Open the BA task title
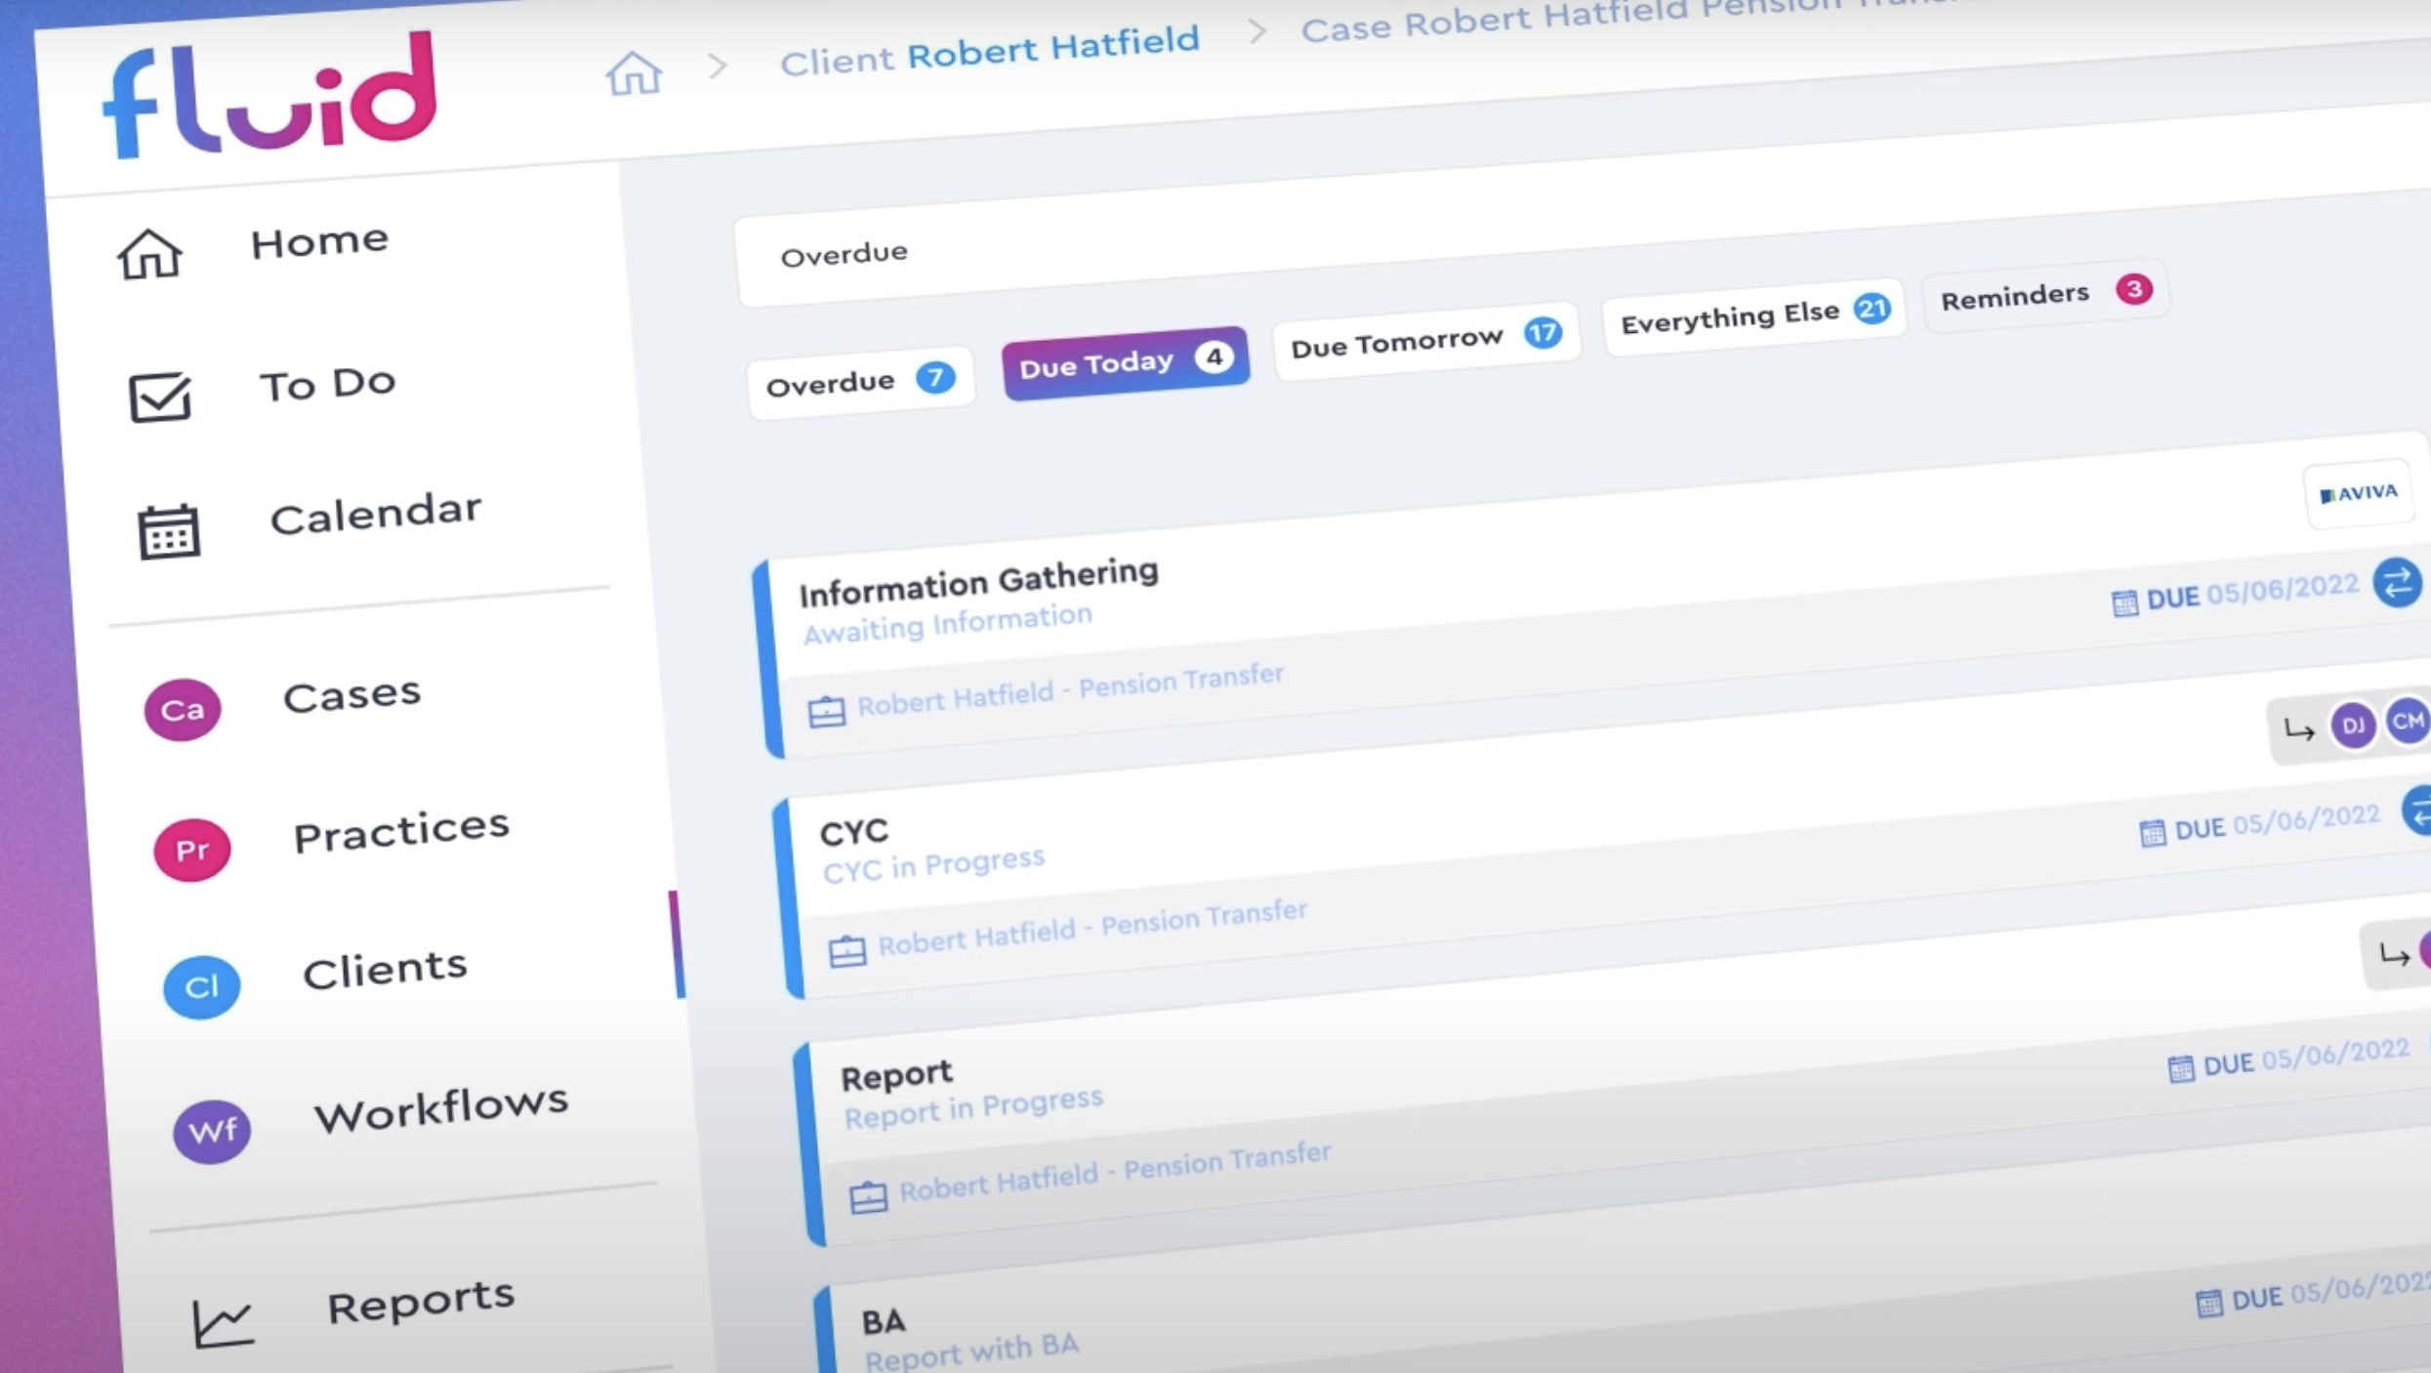Screen dimensions: 2431x1373 point(884,1321)
